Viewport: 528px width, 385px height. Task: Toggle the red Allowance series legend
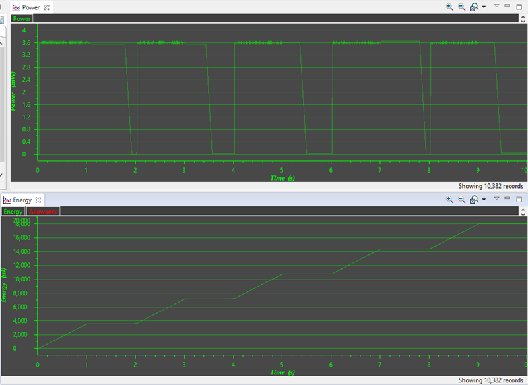tap(43, 212)
